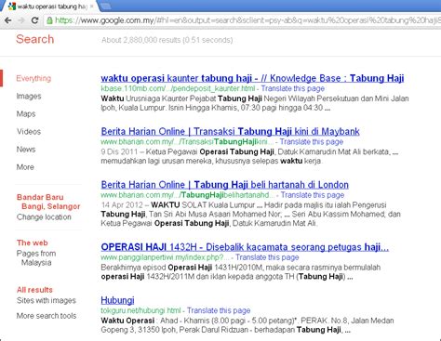This screenshot has height=341, width=441.
Task: Select 'All results' filter
Action: (34, 290)
